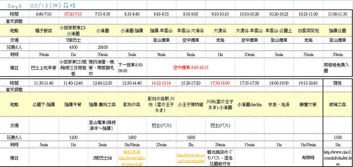Select the 4500 cost cell
The width and height of the screenshot is (353, 167).
coord(73,47)
